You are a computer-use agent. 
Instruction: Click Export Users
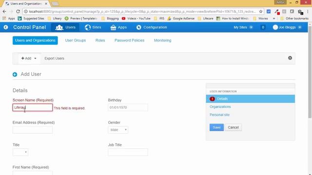[x=54, y=58]
